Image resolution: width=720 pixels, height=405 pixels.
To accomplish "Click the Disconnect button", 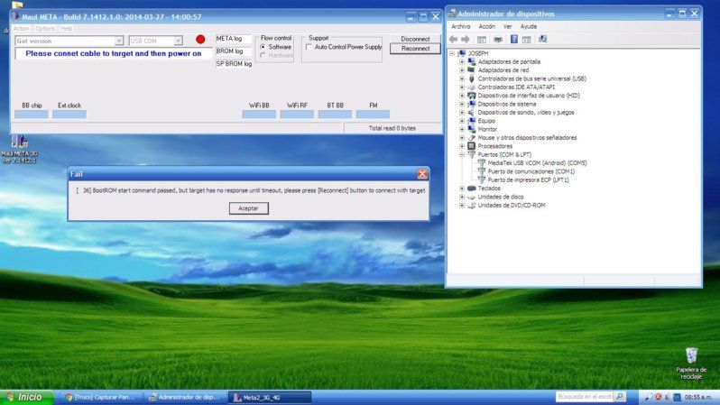I will [x=415, y=39].
